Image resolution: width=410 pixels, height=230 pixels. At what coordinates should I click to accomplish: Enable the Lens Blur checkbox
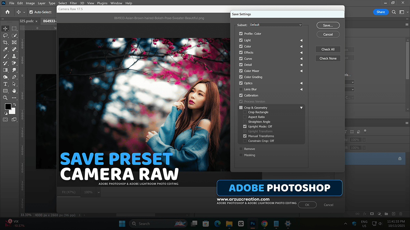tap(241, 89)
